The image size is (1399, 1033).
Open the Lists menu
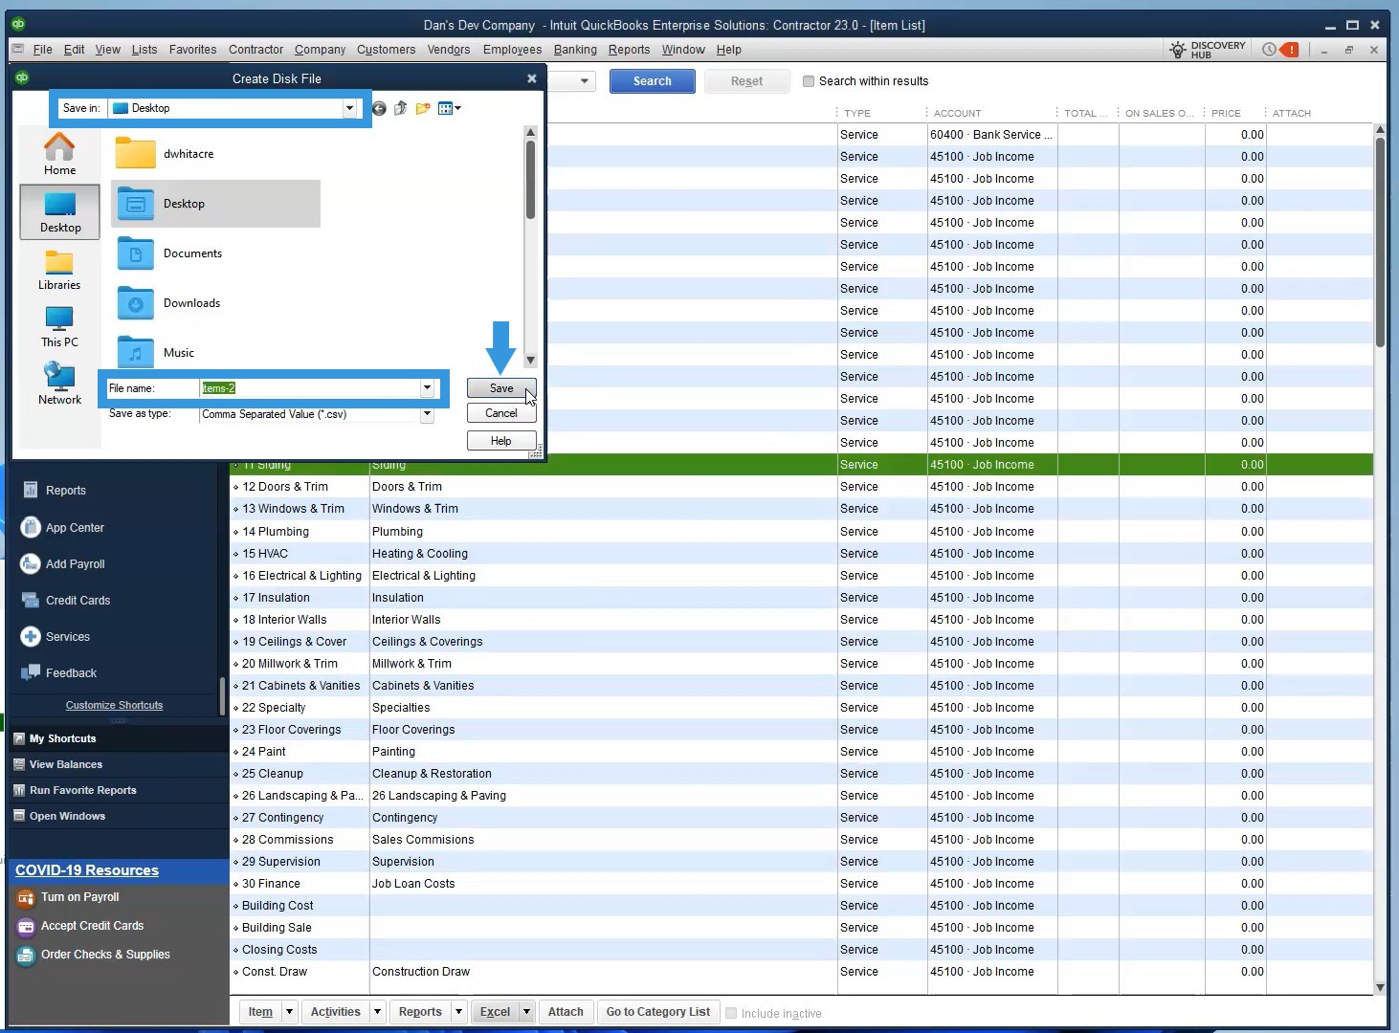point(144,50)
